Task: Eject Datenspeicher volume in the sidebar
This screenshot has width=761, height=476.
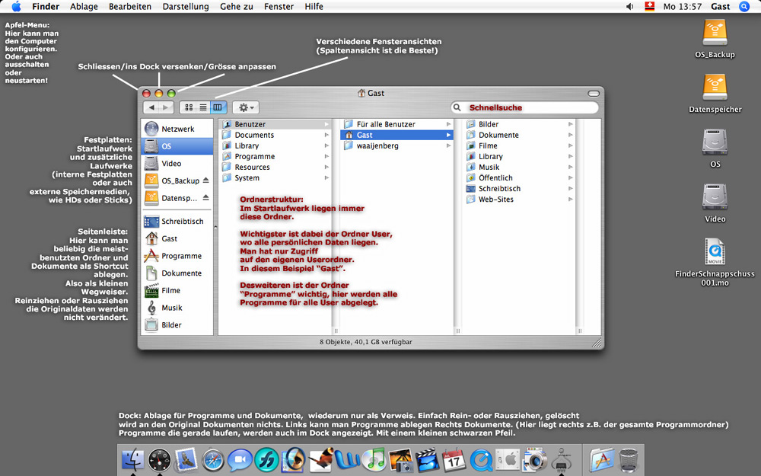Action: click(205, 198)
